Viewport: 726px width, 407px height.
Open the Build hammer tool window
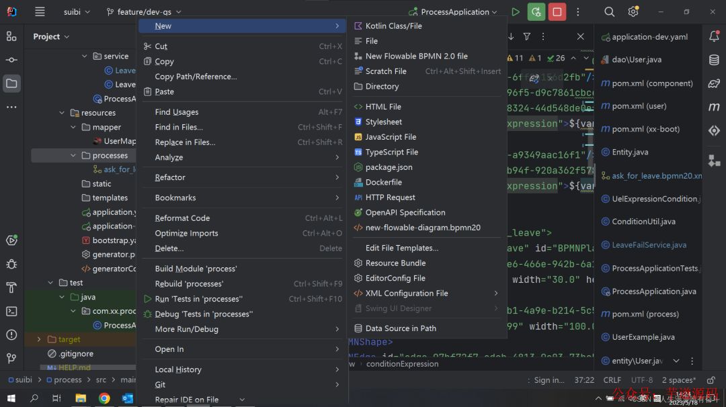(x=11, y=287)
